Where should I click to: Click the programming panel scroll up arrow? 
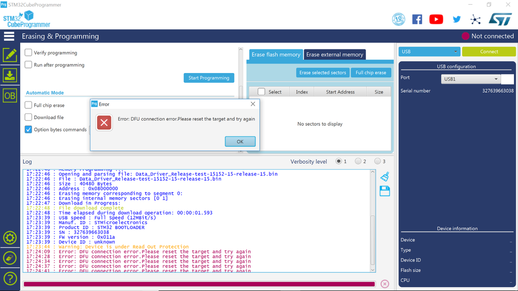pyautogui.click(x=241, y=49)
